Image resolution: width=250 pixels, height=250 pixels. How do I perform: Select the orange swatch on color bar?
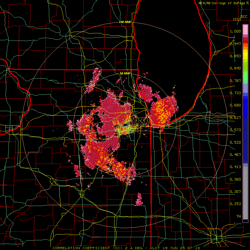pos(245,48)
